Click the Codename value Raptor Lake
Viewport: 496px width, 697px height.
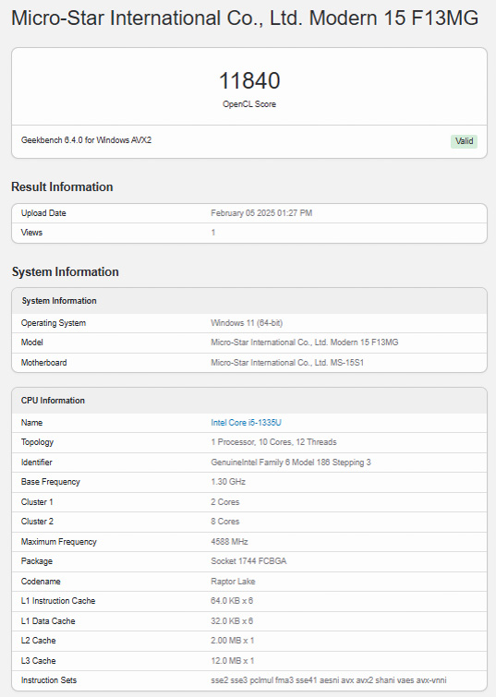point(233,581)
